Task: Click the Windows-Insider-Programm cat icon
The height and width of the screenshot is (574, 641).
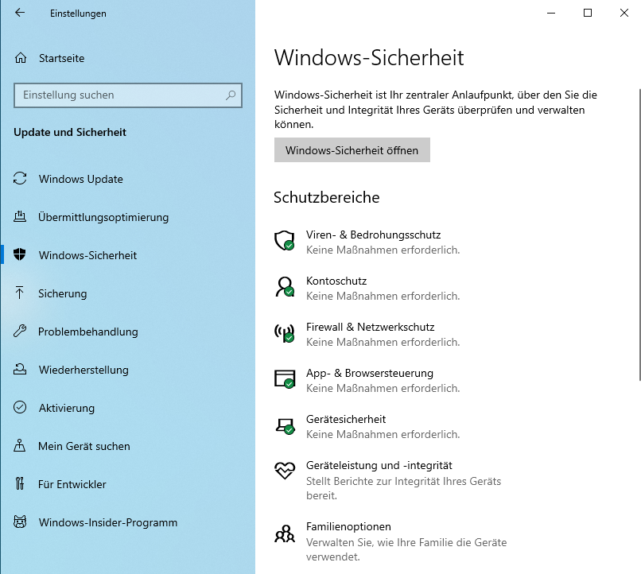Action: [x=20, y=522]
